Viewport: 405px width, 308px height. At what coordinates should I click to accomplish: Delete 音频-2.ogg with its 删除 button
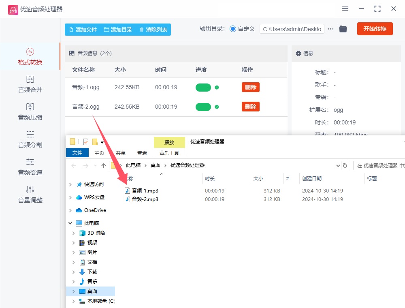(x=251, y=107)
